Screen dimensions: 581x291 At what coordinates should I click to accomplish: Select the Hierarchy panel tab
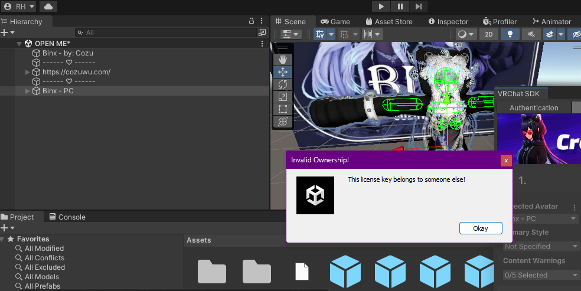(x=22, y=21)
